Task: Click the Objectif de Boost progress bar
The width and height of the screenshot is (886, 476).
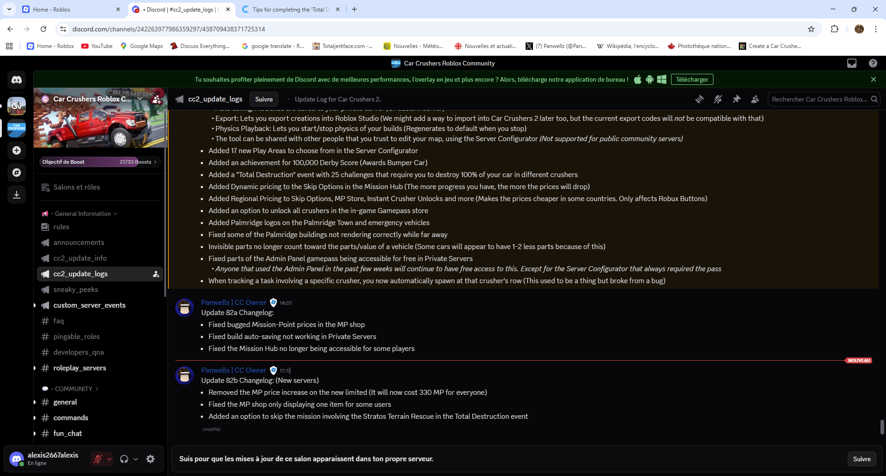Action: point(99,162)
